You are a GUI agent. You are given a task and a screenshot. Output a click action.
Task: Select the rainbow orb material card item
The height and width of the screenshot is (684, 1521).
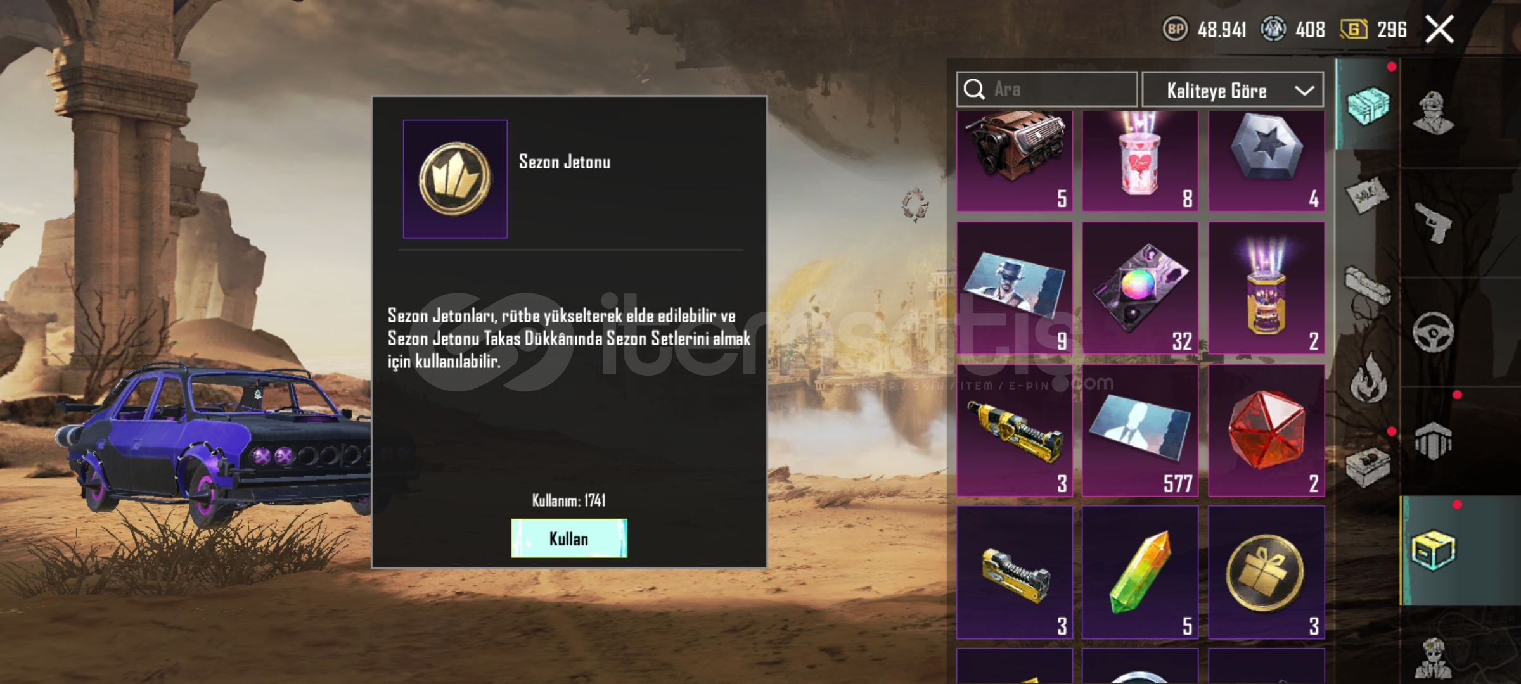pyautogui.click(x=1140, y=288)
